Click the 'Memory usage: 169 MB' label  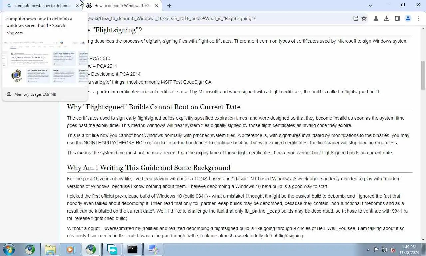tap(35, 94)
